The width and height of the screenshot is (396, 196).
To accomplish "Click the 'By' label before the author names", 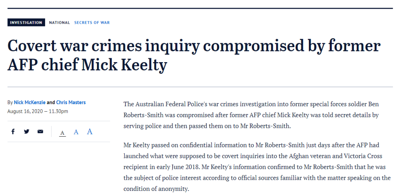I will [x=10, y=102].
